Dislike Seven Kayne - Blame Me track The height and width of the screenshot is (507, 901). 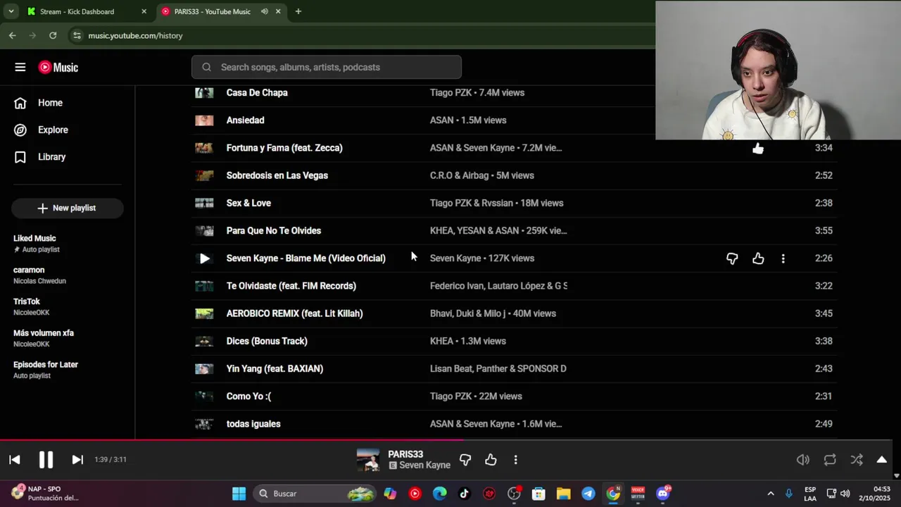tap(732, 258)
